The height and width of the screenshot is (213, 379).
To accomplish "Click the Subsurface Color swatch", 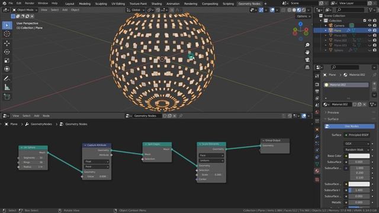I will click(x=359, y=184).
